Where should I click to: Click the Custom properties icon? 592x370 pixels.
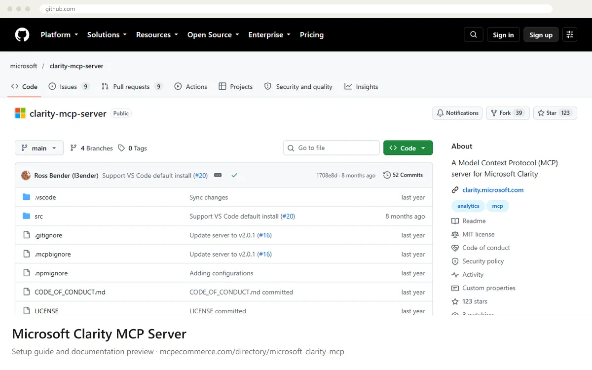[455, 288]
